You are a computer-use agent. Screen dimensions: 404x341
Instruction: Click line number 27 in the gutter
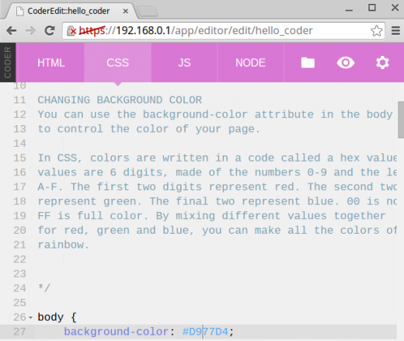coord(19,332)
